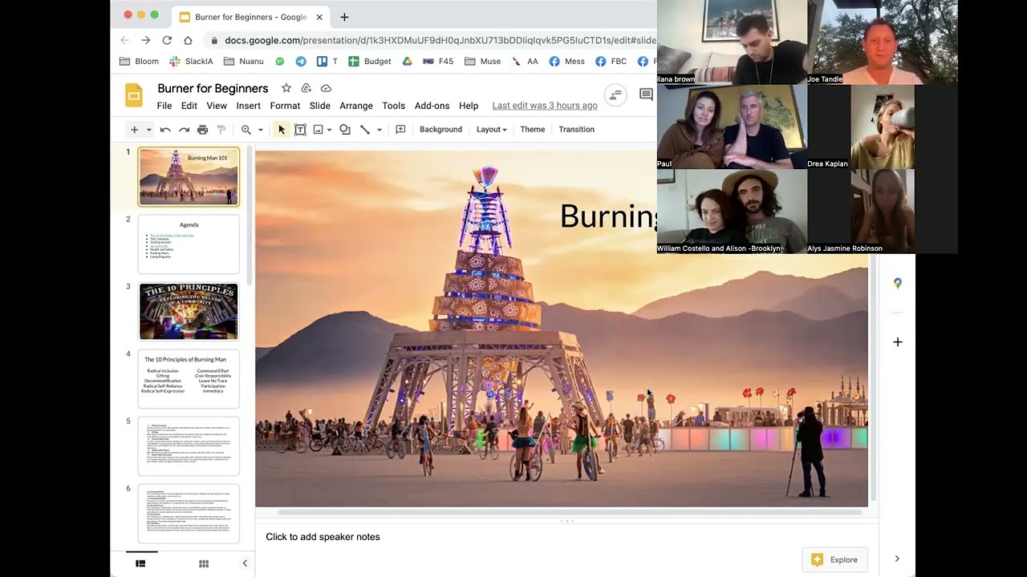
Task: Open the presenter Q&A activity icon
Action: pyautogui.click(x=615, y=95)
